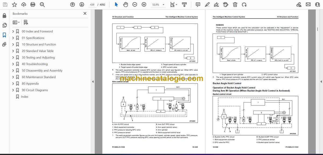Go to next page arrow
The width and height of the screenshot is (323, 155).
coord(82,5)
